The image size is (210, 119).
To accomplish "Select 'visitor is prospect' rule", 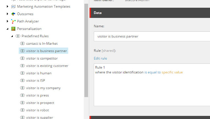I will pos(40,103).
